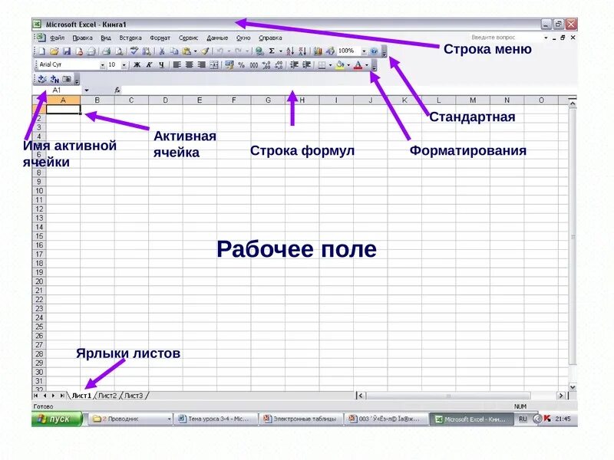Screen dimensions: 614x460
Task: Sort ascending with the A-Z icon
Action: click(x=290, y=51)
